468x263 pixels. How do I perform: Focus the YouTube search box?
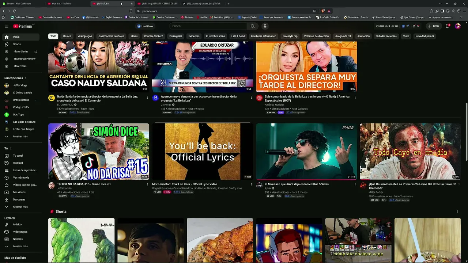coord(208,26)
